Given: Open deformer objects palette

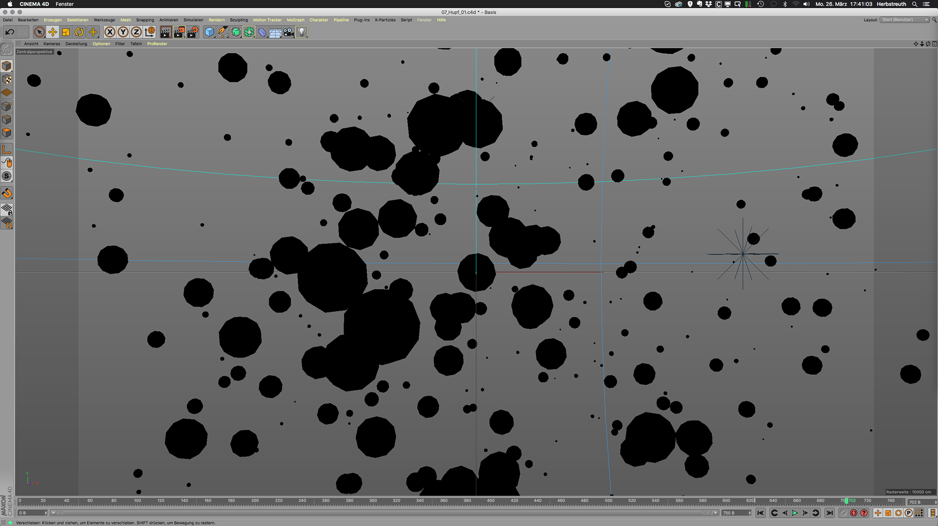Looking at the screenshot, I should click(262, 32).
